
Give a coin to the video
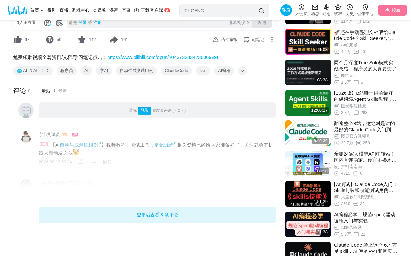click(x=50, y=40)
